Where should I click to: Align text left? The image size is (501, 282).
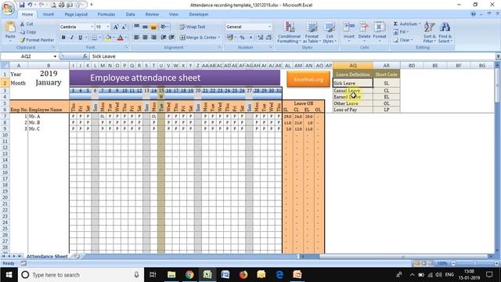pyautogui.click(x=137, y=38)
